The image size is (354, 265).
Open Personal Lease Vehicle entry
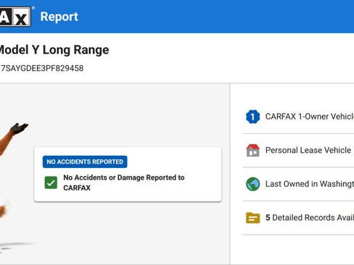pyautogui.click(x=298, y=150)
